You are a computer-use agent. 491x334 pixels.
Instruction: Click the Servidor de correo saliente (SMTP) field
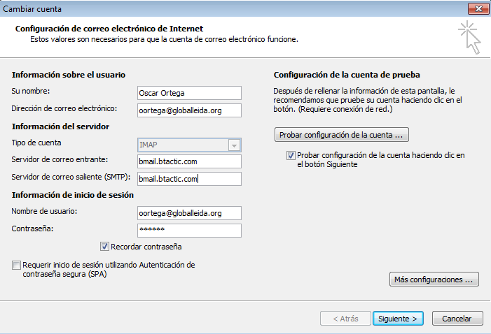point(189,179)
